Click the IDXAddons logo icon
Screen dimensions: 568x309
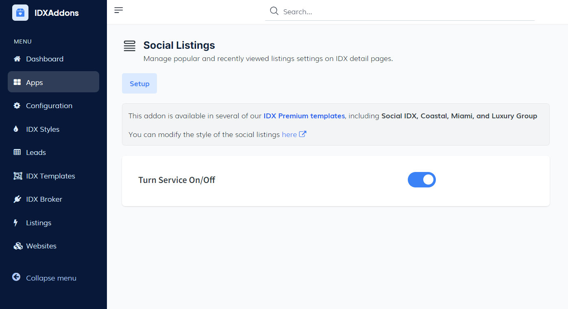coord(20,13)
